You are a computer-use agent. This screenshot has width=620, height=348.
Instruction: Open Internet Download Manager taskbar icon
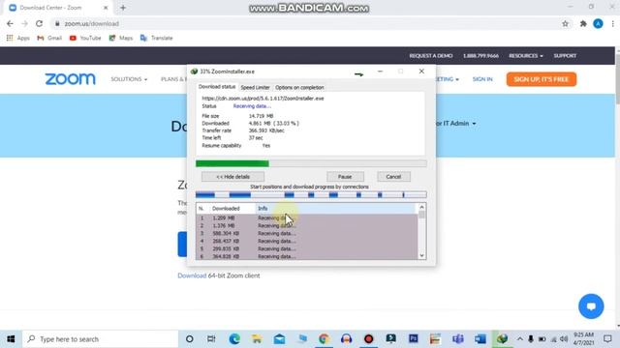tap(503, 339)
